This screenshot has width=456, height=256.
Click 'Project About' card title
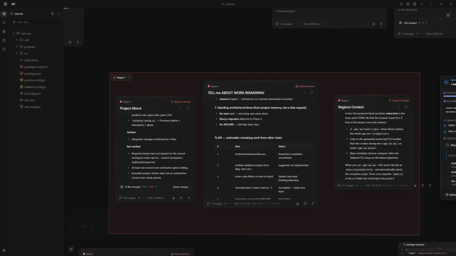[131, 109]
